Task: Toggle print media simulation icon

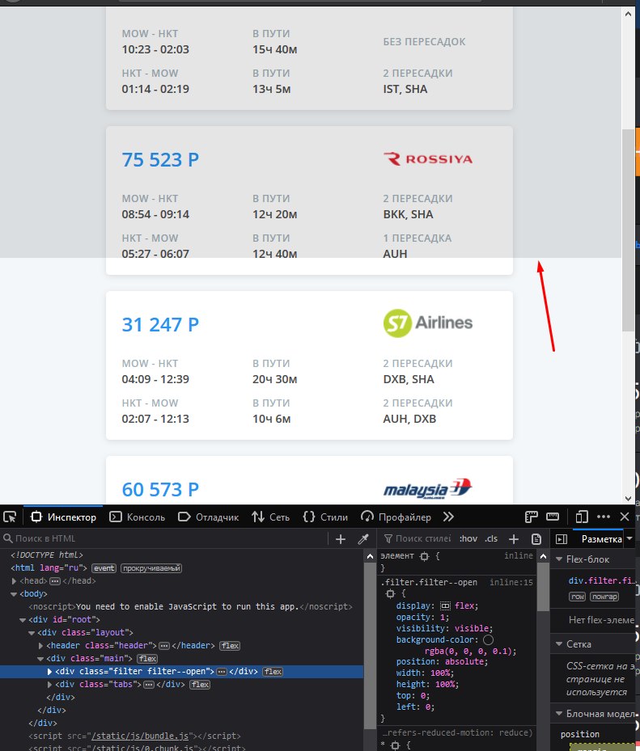Action: point(536,539)
